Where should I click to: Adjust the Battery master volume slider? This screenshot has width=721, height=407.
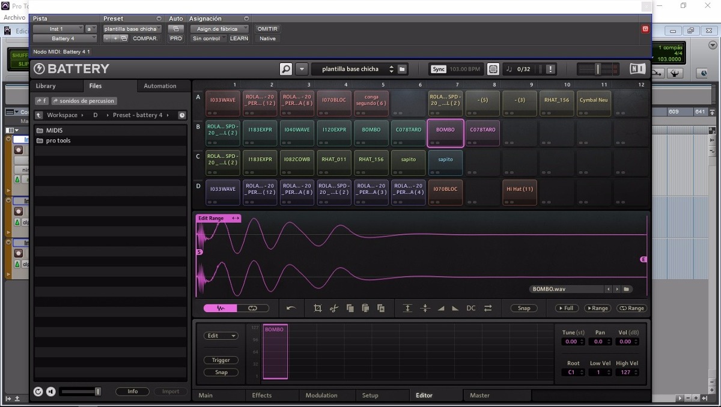click(x=597, y=69)
